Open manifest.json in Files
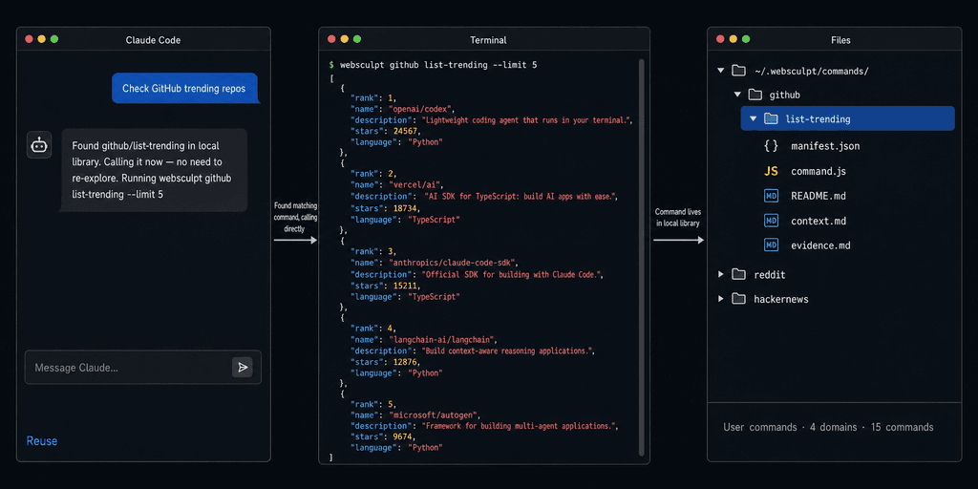 point(825,146)
